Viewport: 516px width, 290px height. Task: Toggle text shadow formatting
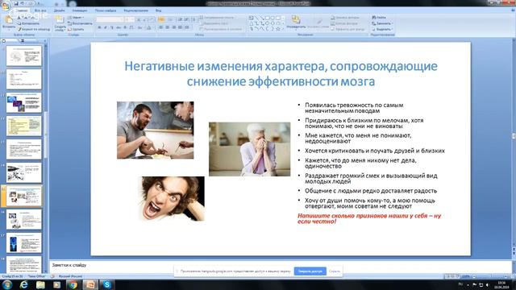[125, 27]
